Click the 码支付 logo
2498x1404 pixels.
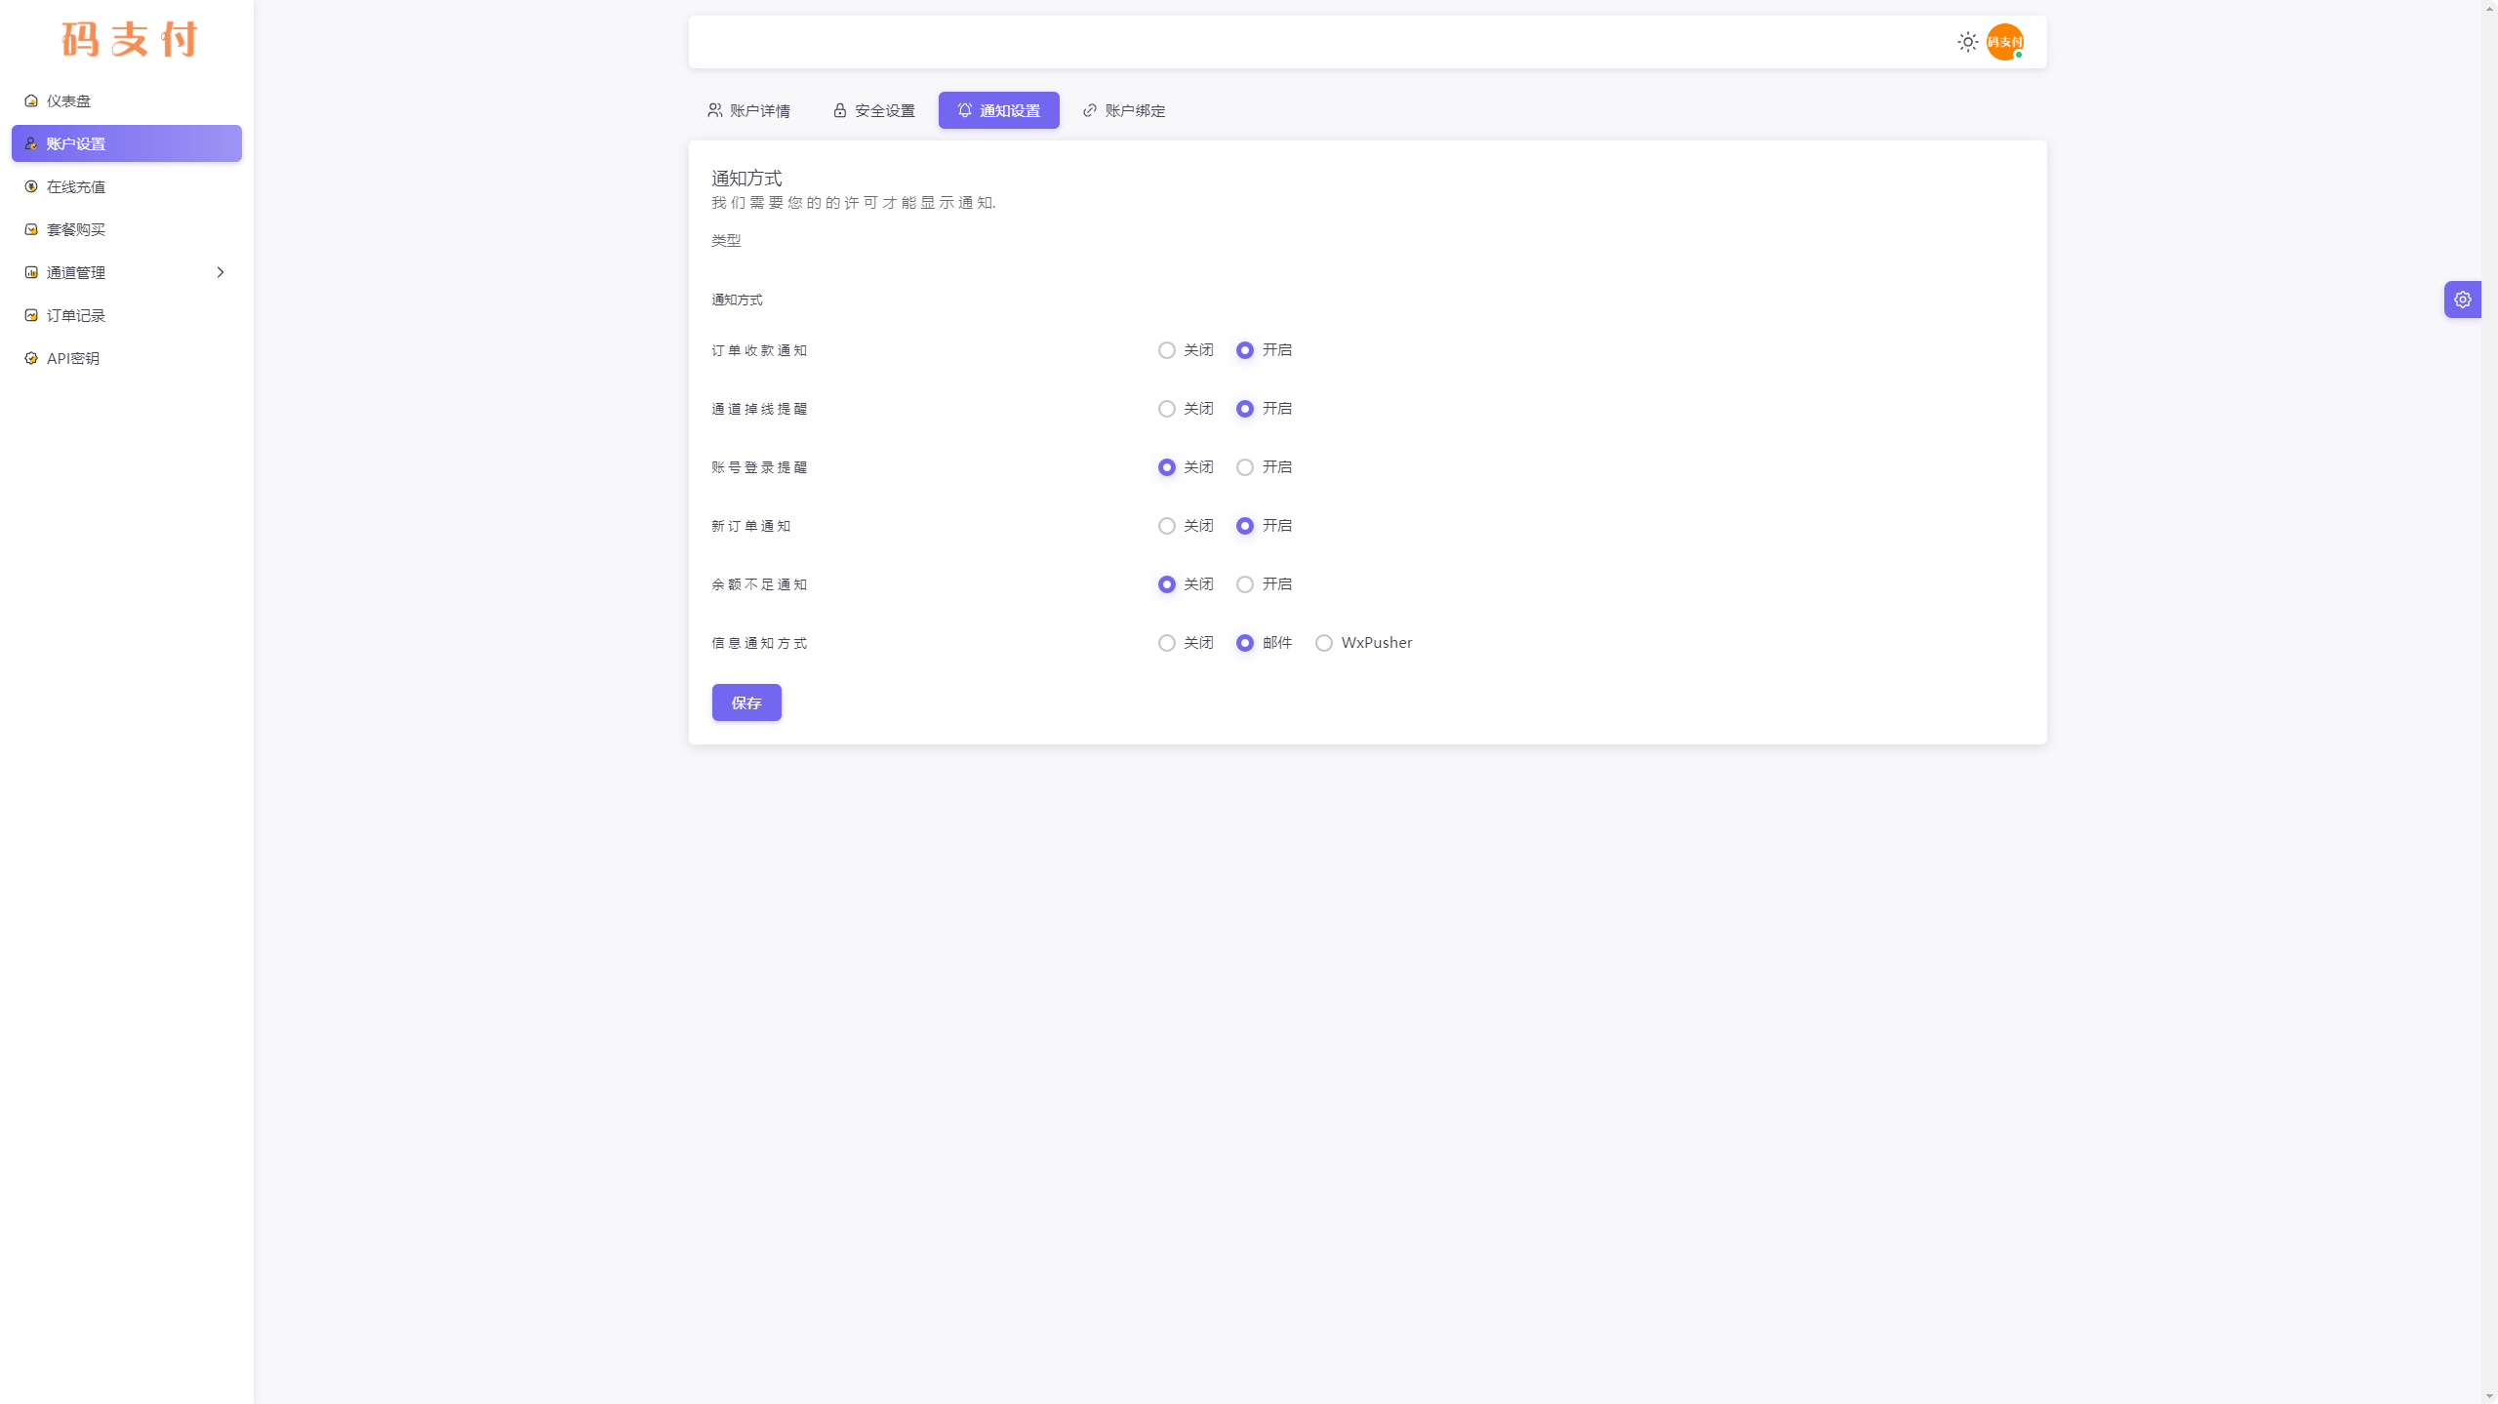point(129,40)
